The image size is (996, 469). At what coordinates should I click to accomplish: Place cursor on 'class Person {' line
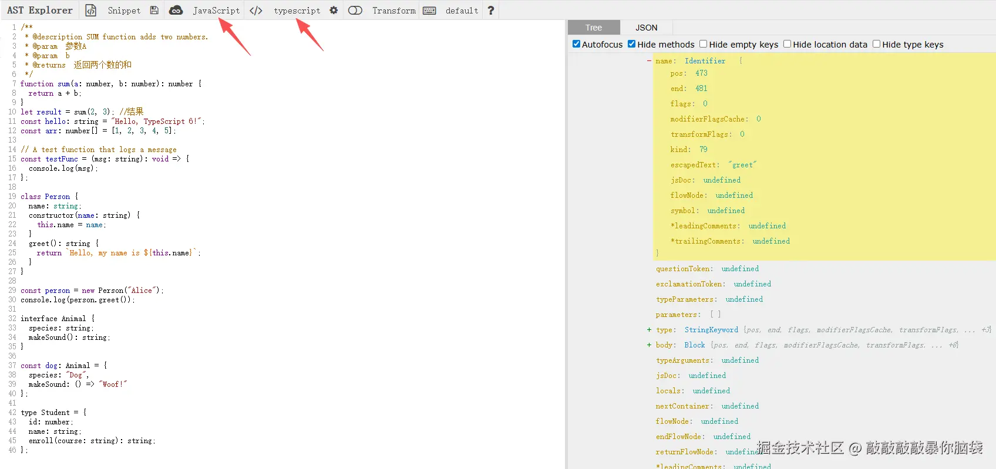click(x=49, y=197)
